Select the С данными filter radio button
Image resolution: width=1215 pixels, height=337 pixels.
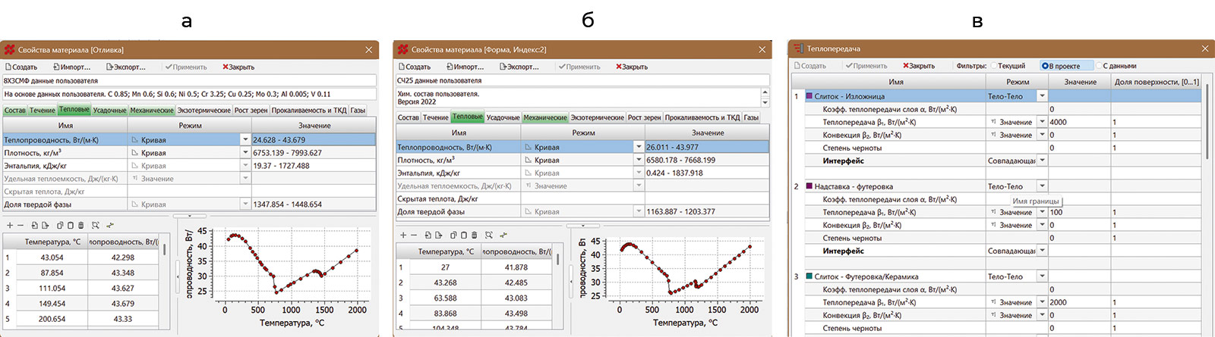tap(1099, 66)
